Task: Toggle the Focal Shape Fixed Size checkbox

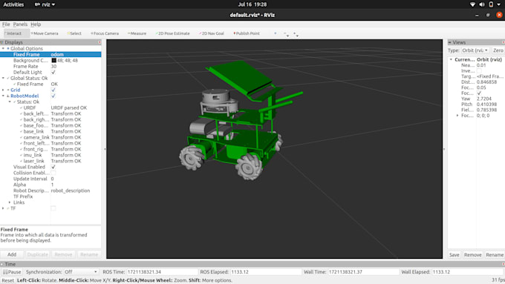Action: (x=479, y=93)
